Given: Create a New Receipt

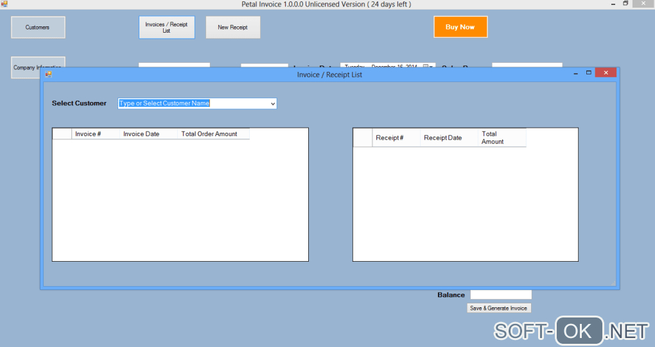Looking at the screenshot, I should 232,28.
